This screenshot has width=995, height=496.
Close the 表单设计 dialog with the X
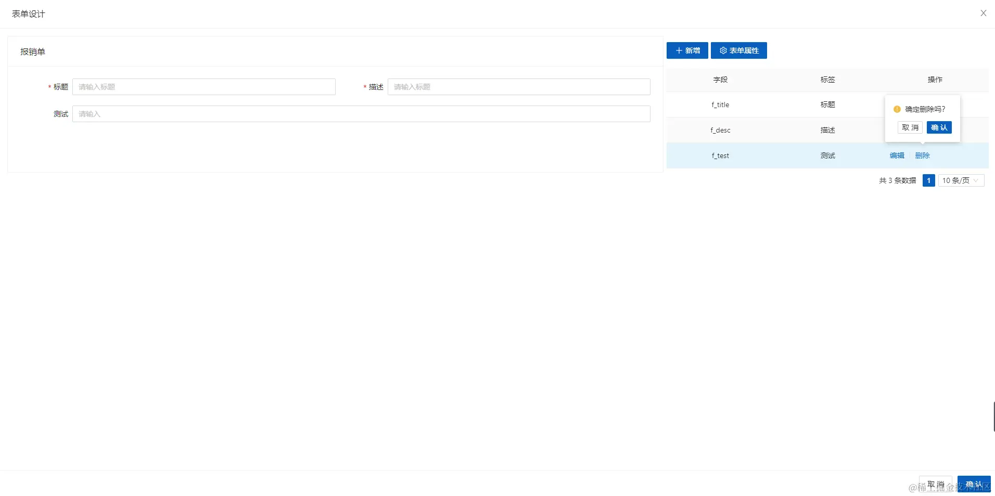983,13
